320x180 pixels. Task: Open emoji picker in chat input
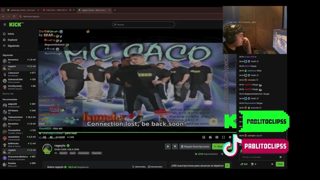tap(280, 157)
